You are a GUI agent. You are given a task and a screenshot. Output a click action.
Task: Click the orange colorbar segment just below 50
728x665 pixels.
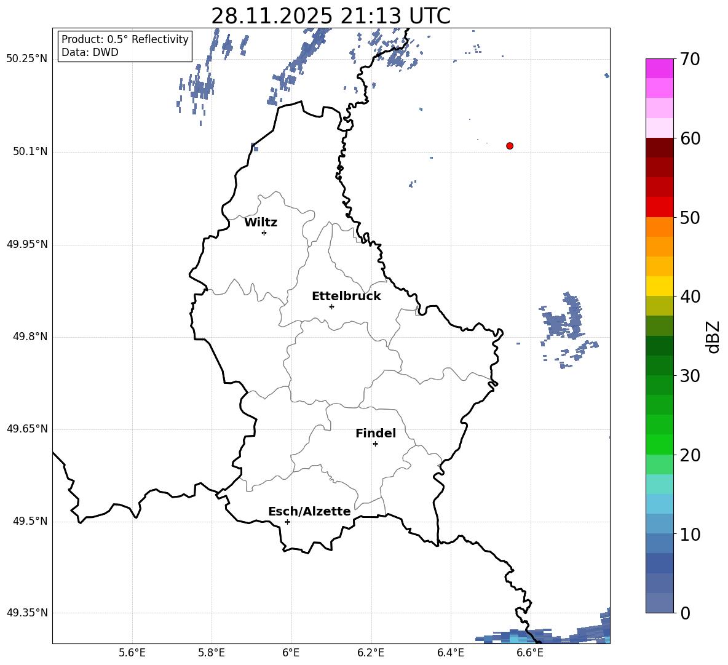[x=660, y=227]
